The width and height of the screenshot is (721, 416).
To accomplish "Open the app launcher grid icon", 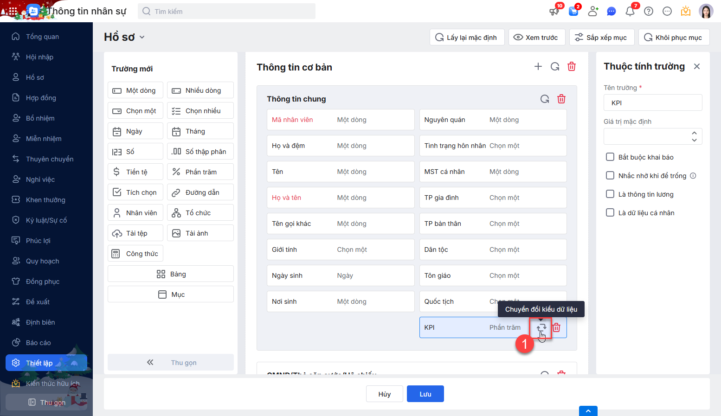I will point(13,11).
